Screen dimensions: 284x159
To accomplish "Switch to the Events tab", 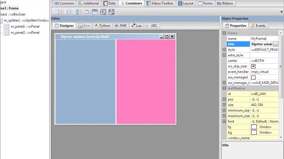I will coord(258,26).
